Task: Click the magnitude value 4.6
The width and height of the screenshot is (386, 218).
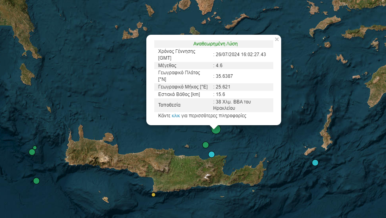Action: 220,66
